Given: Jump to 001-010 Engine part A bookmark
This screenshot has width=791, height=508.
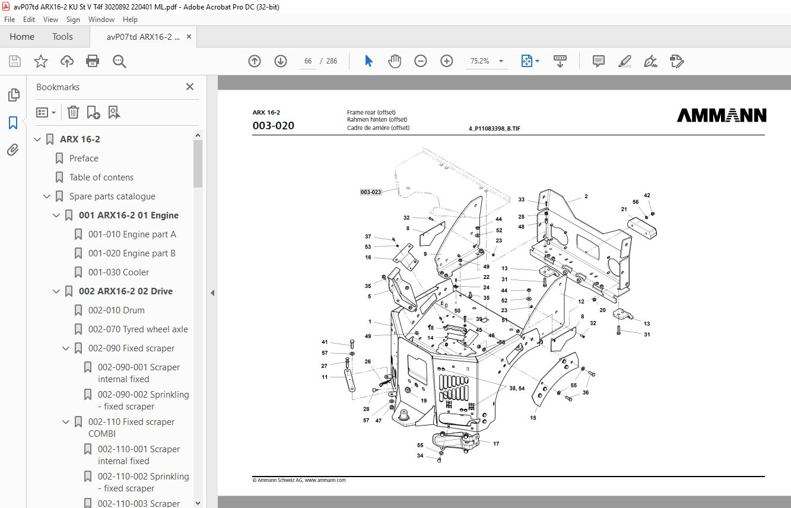Looking at the screenshot, I should click(132, 234).
